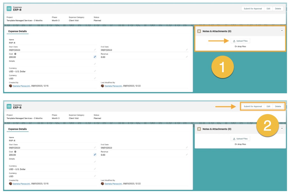Switch to Expense Details tab in step 2 screenshot
Screen dimensions: 289x195
(18, 129)
